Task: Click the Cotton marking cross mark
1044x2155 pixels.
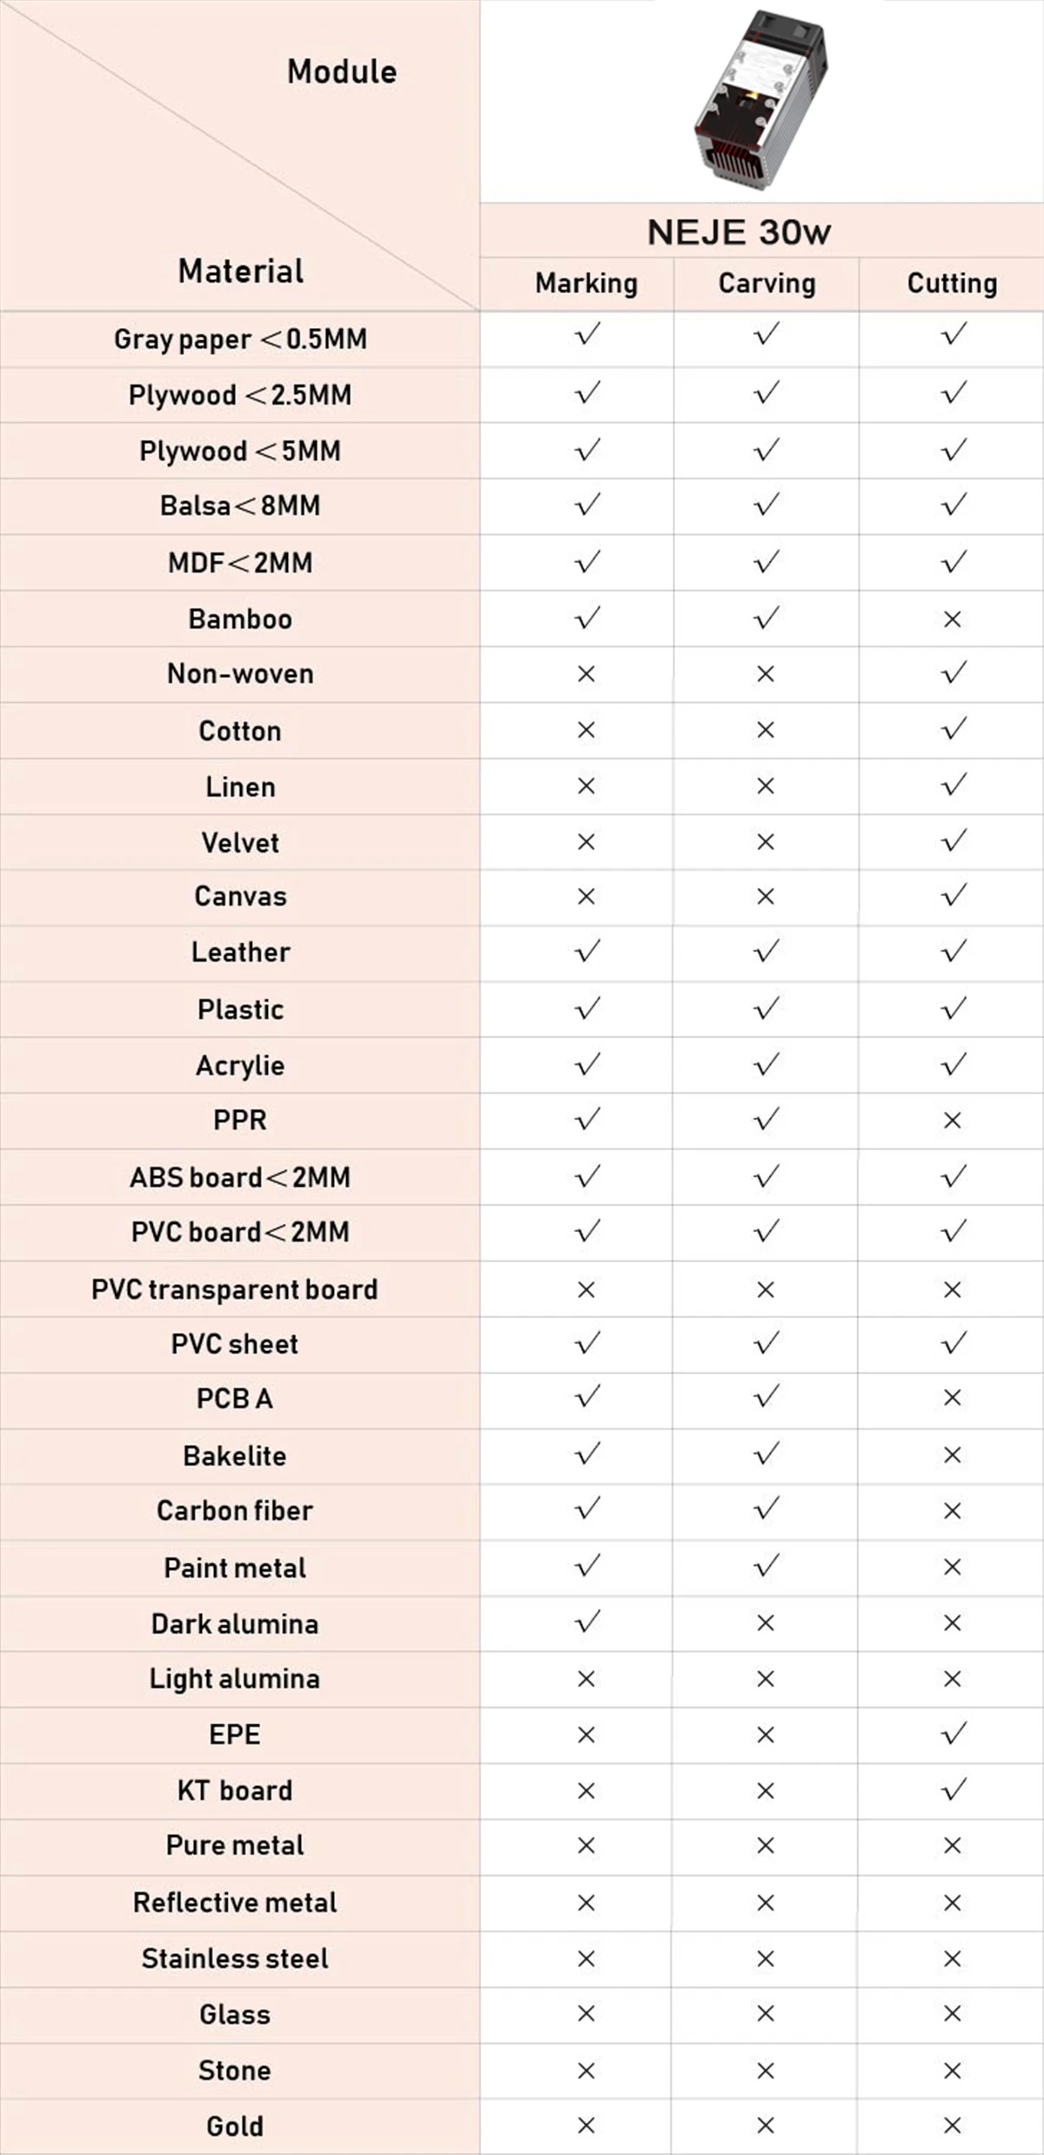Action: click(x=586, y=730)
